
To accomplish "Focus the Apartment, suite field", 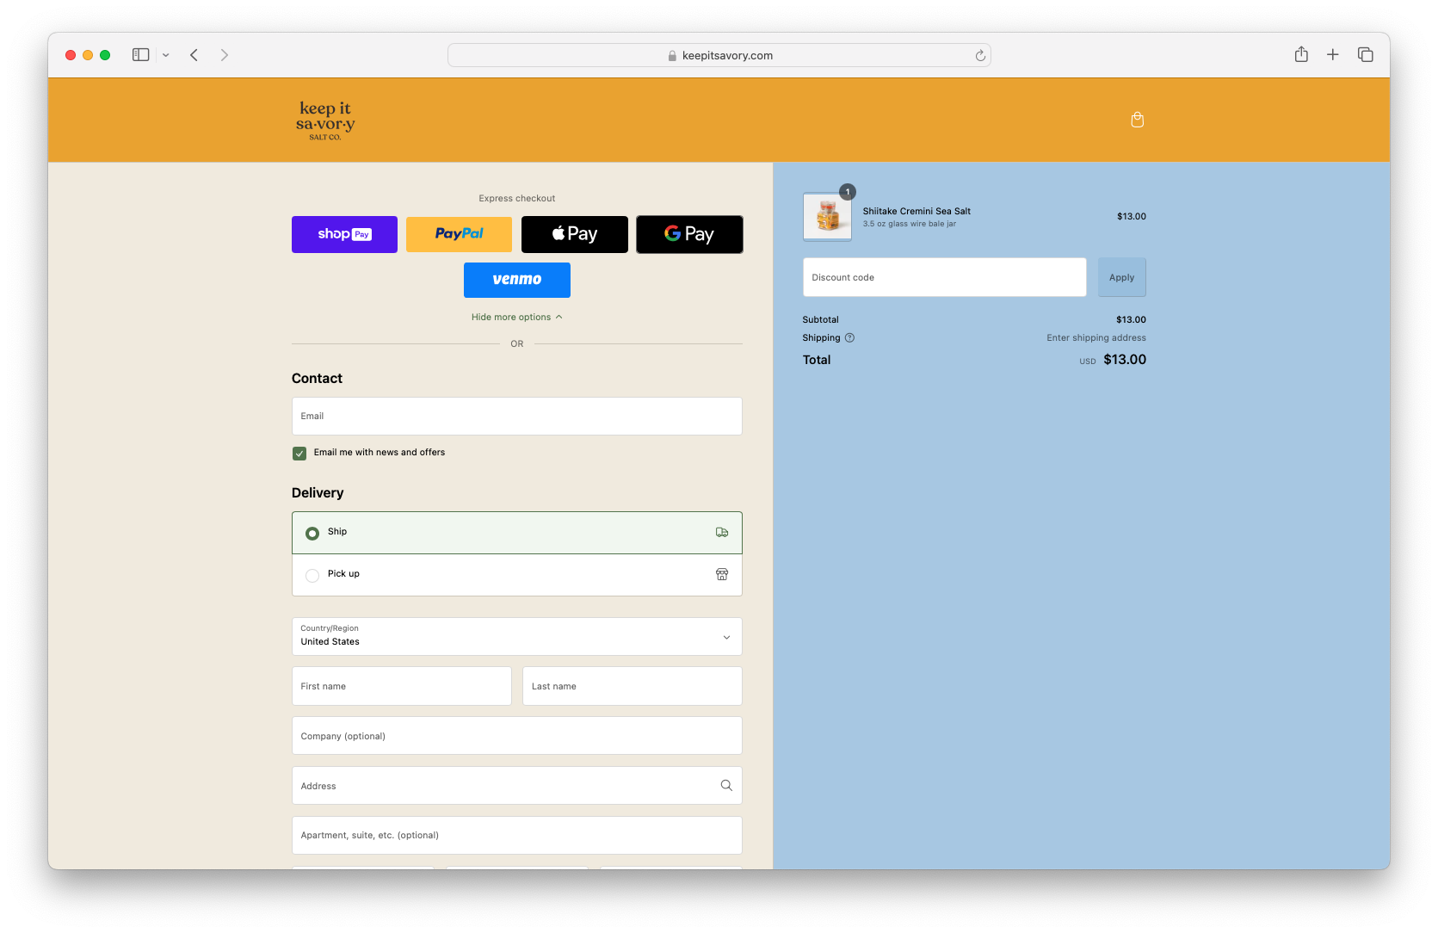I will point(517,836).
